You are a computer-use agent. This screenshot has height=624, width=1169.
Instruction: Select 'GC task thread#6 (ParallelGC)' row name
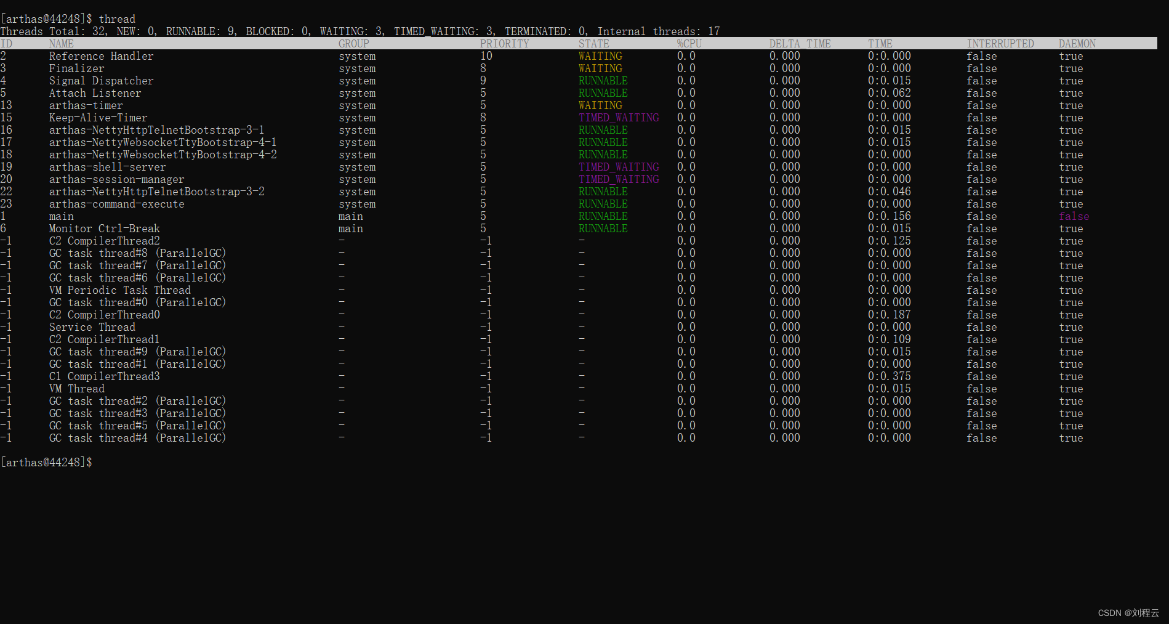pyautogui.click(x=138, y=278)
